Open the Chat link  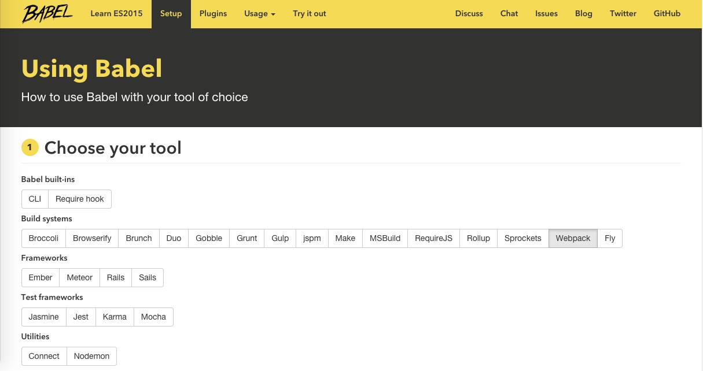coord(509,13)
